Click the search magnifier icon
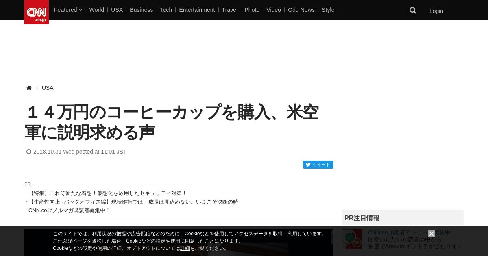Viewport: 488px width, 256px height. [413, 11]
